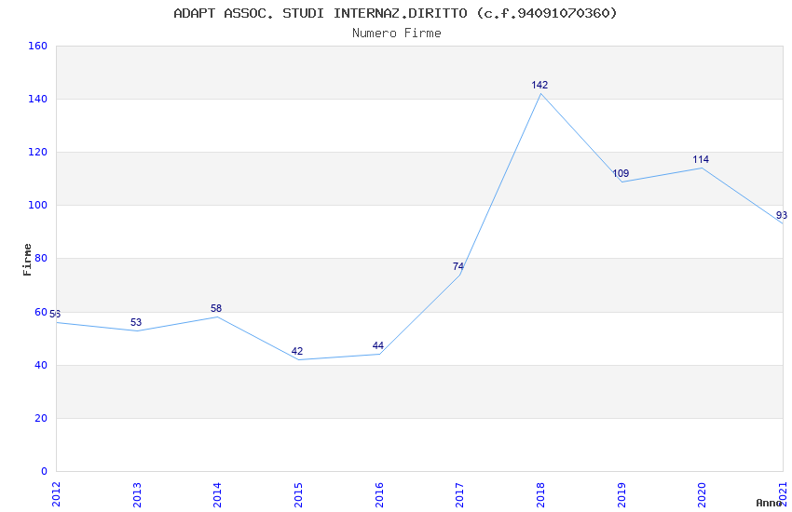Click the 160 y-axis tick label

(37, 46)
